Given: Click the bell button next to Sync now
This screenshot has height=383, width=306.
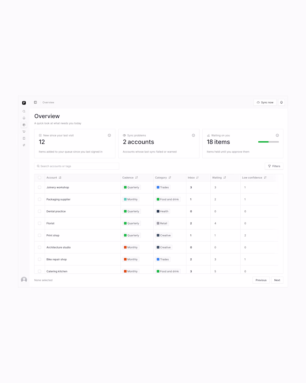Looking at the screenshot, I should [x=281, y=102].
